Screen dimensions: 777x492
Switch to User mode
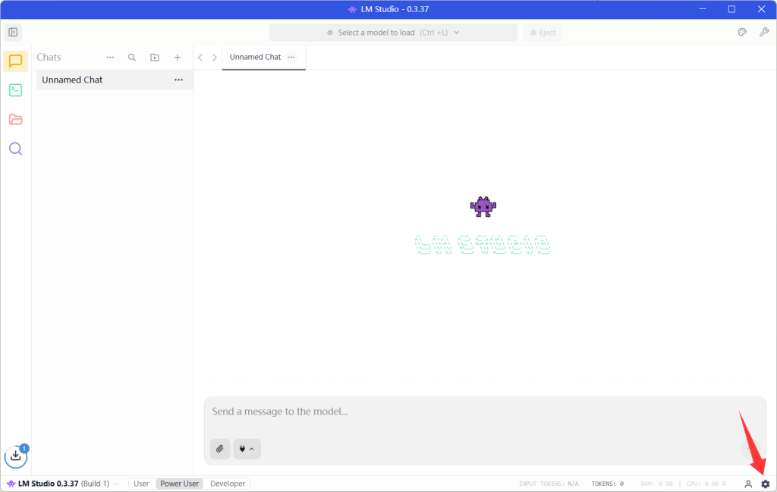point(142,484)
